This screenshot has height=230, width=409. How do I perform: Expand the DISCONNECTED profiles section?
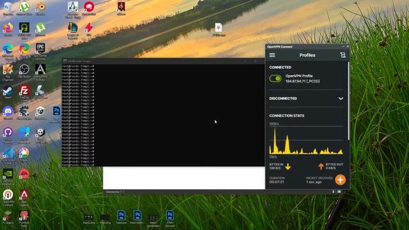tap(341, 98)
